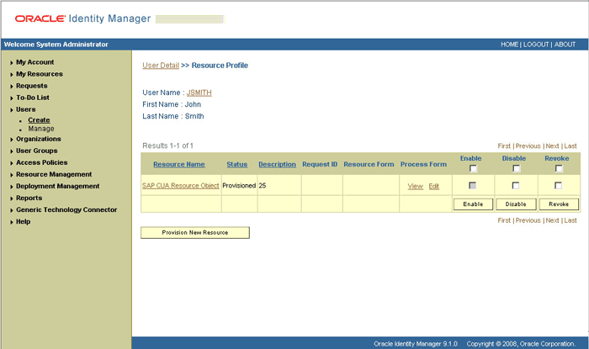This screenshot has height=349, width=589.
Task: Click Previous in bottom pagination
Action: 528,220
